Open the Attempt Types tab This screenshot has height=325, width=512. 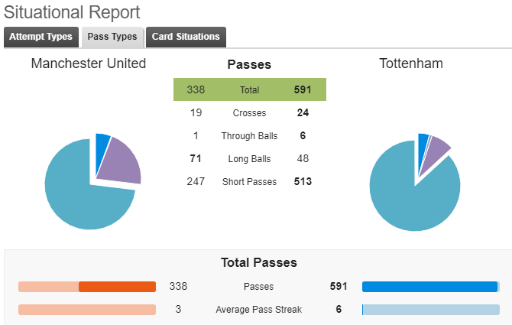pyautogui.click(x=41, y=37)
